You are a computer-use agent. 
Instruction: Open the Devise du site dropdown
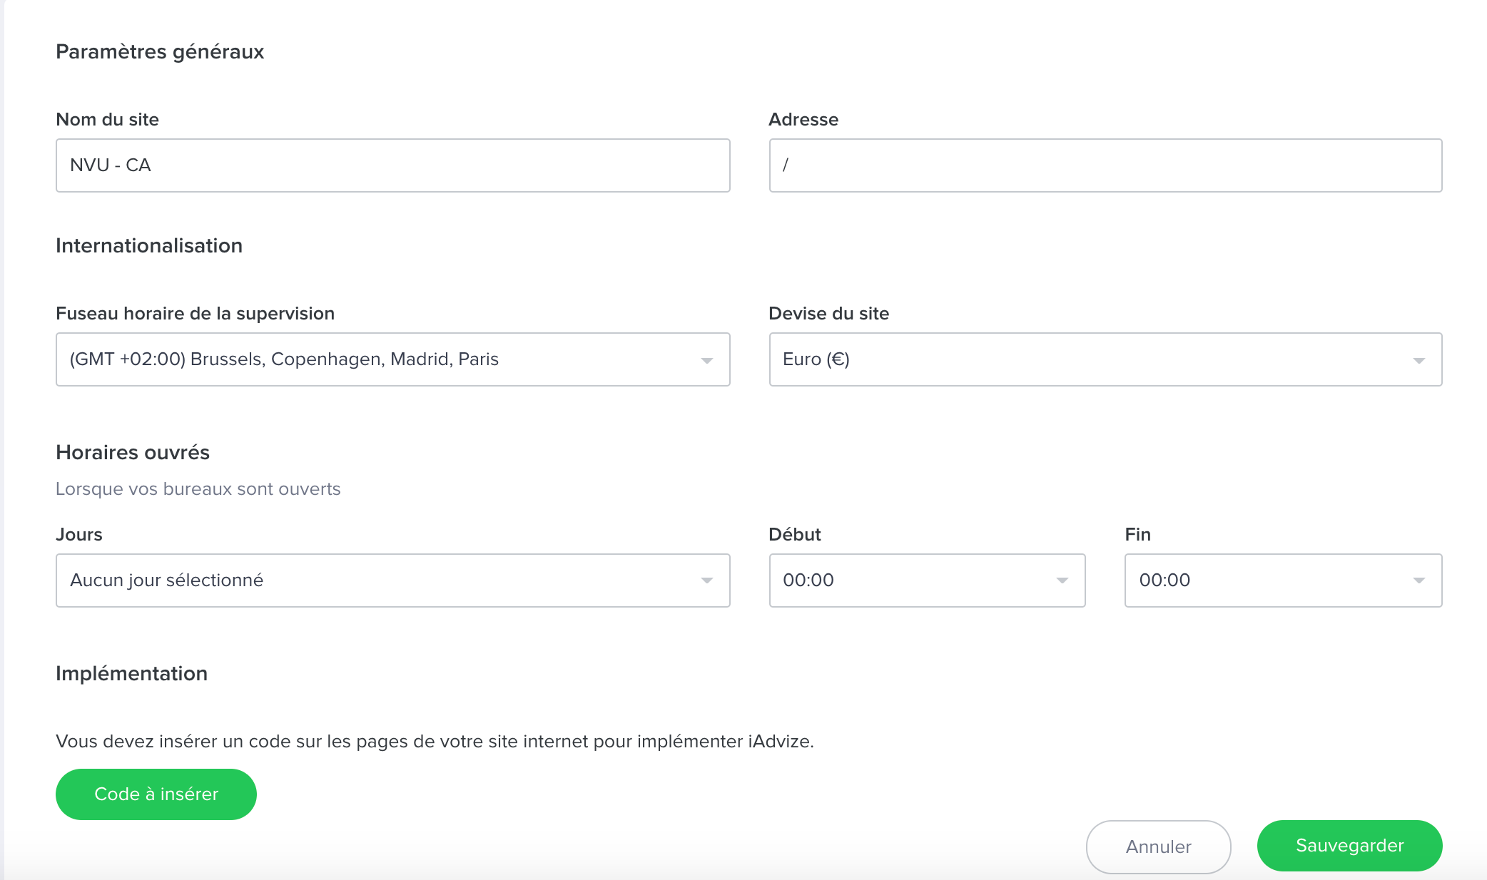click(x=1105, y=359)
